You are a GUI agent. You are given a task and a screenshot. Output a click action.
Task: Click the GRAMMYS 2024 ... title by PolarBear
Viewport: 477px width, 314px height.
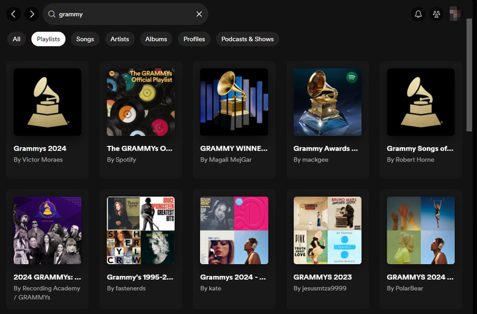(x=420, y=277)
